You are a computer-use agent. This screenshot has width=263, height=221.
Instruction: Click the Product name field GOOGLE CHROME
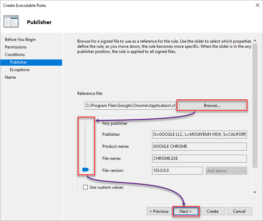coord(199,146)
